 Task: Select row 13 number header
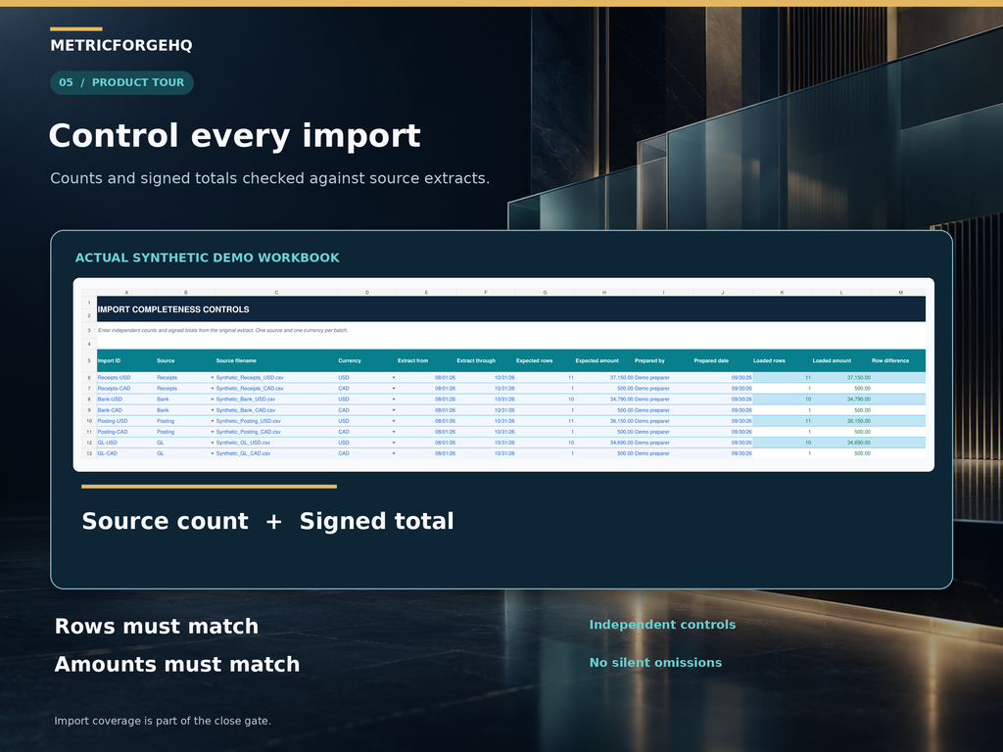89,454
